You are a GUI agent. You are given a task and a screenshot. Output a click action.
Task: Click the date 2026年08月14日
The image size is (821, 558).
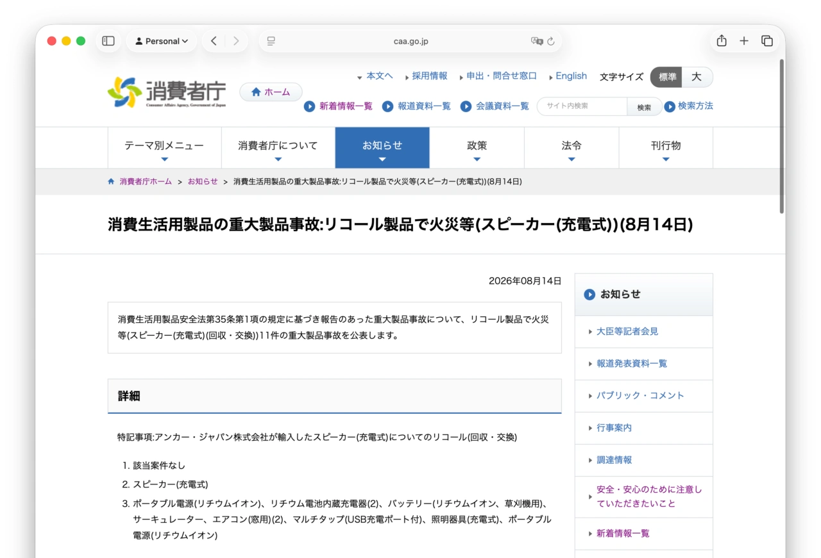[525, 281]
